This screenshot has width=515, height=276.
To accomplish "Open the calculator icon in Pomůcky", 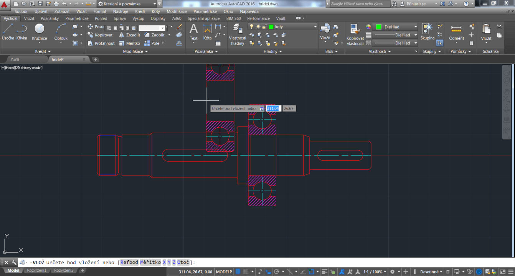I will 472,43.
